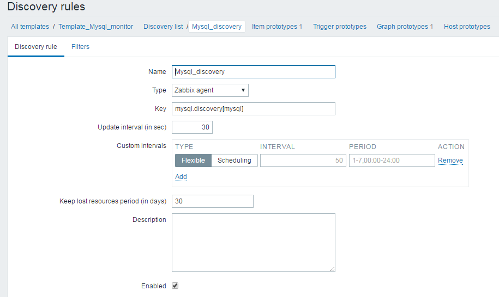Open the Graph prototypes 1 link
This screenshot has width=499, height=297.
pyautogui.click(x=405, y=27)
